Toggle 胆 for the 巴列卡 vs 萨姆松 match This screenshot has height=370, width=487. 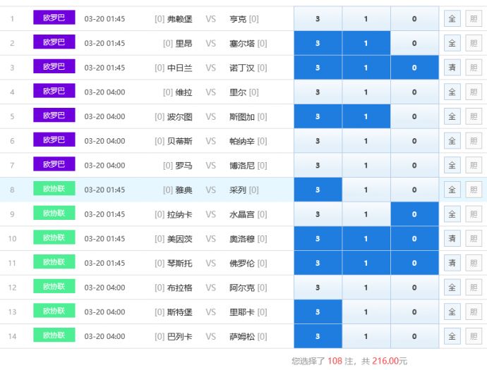pyautogui.click(x=473, y=336)
